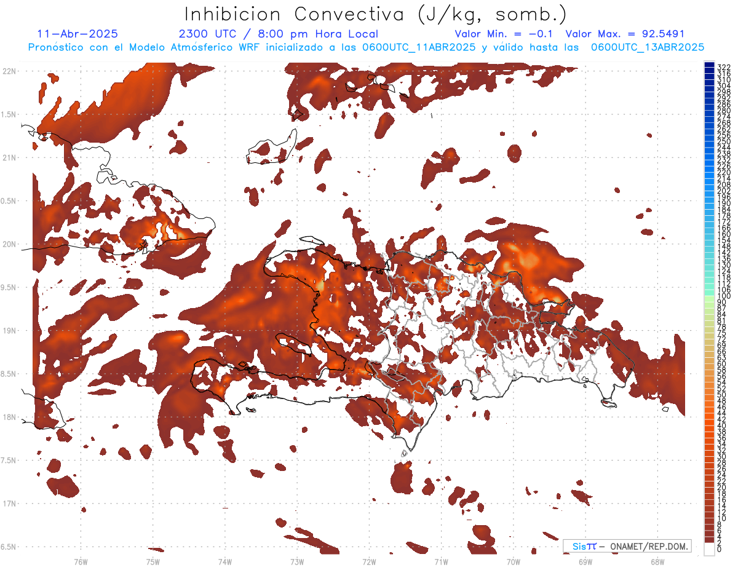Click the "0600UTC_13ABR2025" valid-until timestamp
Viewport: 738px width, 570px height.
point(647,47)
